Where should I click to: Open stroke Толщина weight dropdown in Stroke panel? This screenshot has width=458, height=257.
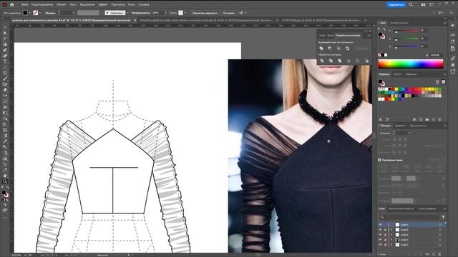tap(410, 133)
